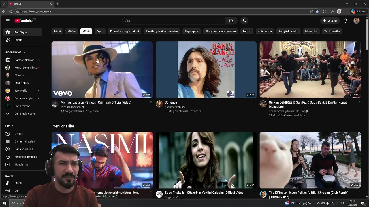Play Michael Jackson Smooth Criminal thumbnail
Viewport: 369px width, 207px height.
coord(102,70)
